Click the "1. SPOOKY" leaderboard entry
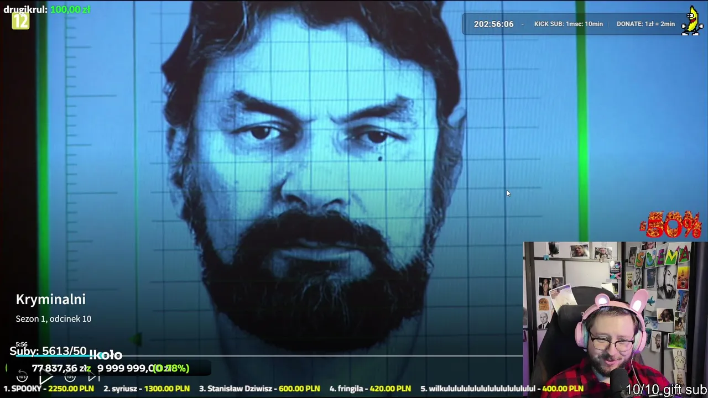Screen dimensions: 708x398 click(49, 389)
